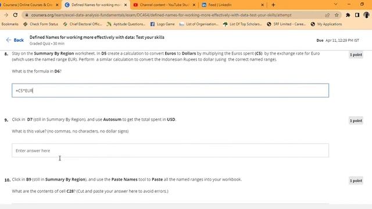Click Graded Quiz 30 min text

[47, 44]
